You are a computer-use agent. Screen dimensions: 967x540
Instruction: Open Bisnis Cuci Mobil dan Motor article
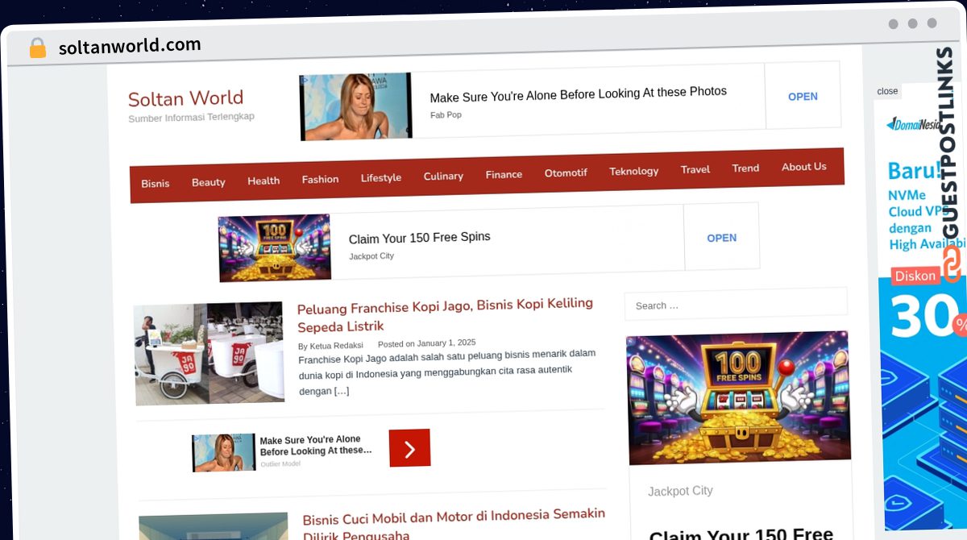(x=454, y=524)
